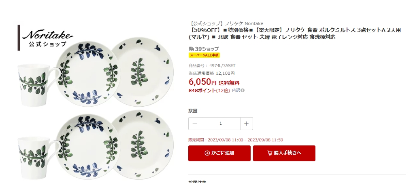The image size is (413, 183).
Task: Increase quantity with the plus button
Action: [x=246, y=124]
